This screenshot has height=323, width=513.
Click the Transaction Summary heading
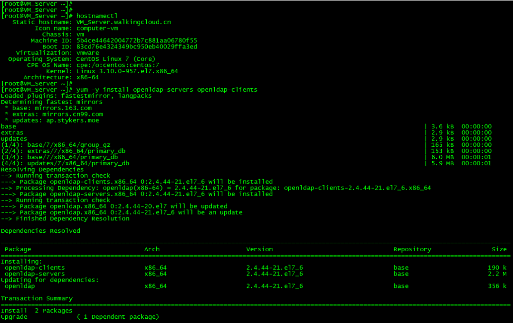pos(37,298)
